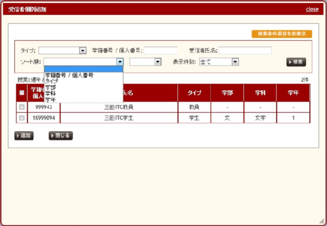
Task: Open the タイプ dropdown
Action: 83,51
